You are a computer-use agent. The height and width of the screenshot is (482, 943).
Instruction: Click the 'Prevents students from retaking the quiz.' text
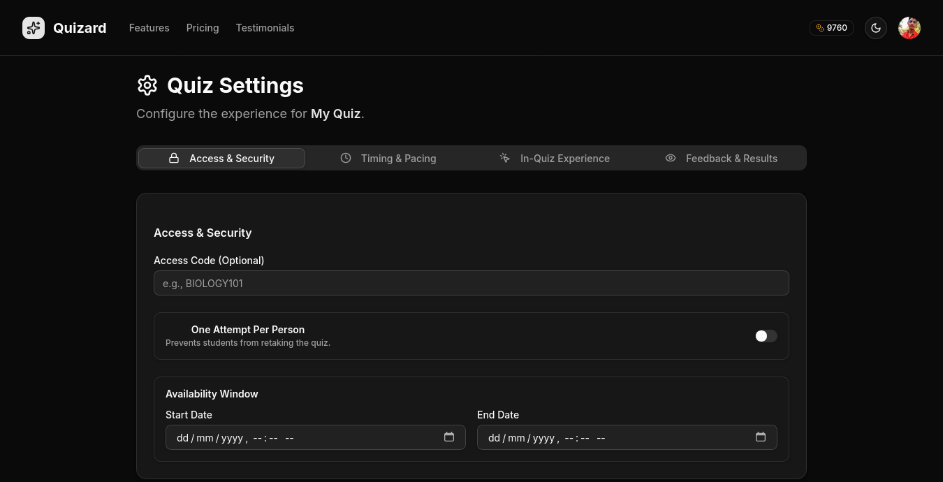pos(248,343)
